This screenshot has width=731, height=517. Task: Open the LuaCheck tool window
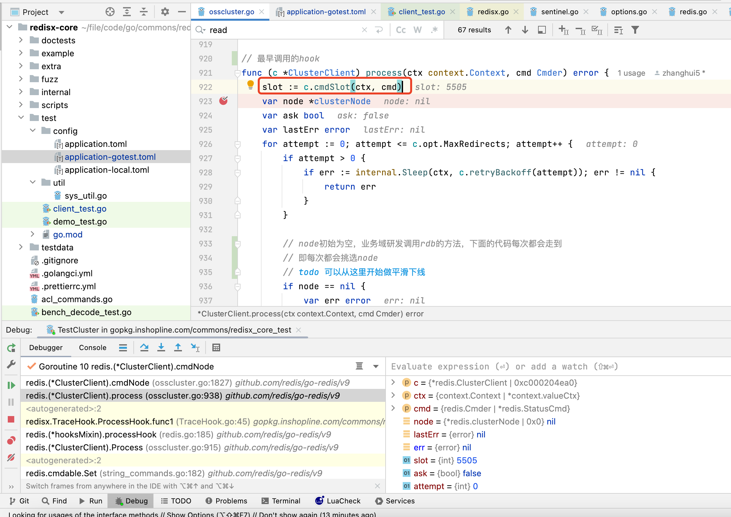[x=338, y=501]
